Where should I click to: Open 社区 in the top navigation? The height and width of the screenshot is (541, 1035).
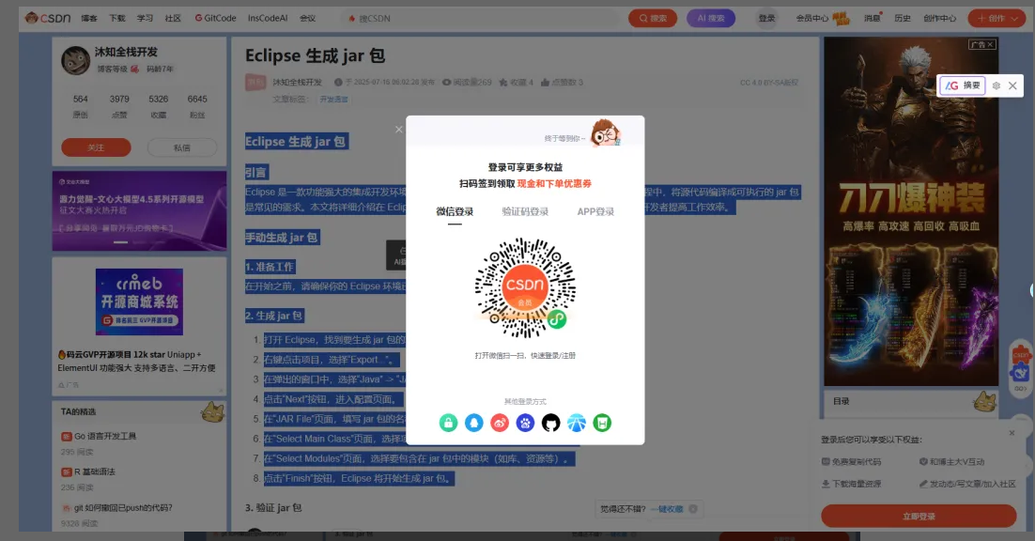(173, 19)
